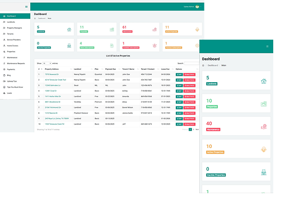Viewport: 285px width, 201px height.
Task: Click the Landlords house icon on mobile card
Action: (264, 81)
